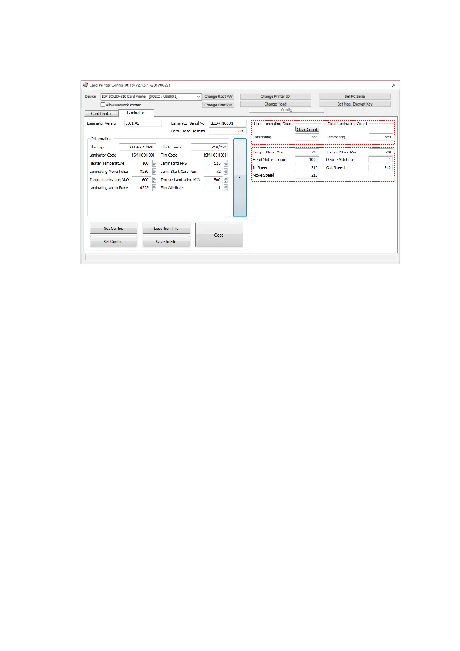Screen dimensions: 460x651
Task: Click the Laminating width Pulse stepper arrows
Action: (x=154, y=188)
